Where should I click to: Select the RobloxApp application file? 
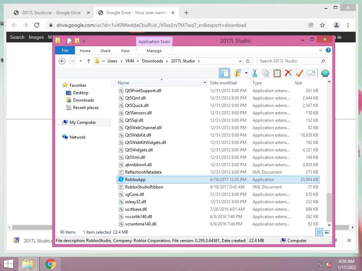point(218,180)
